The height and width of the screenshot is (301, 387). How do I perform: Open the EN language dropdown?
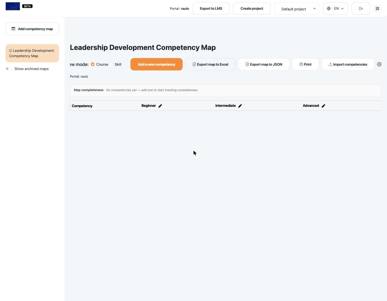pos(335,8)
